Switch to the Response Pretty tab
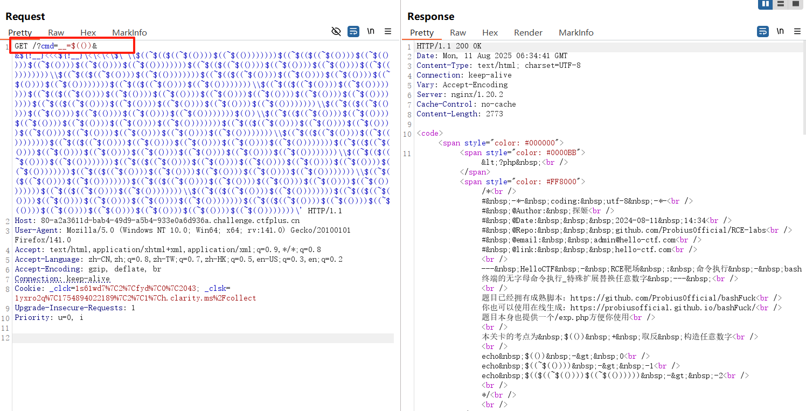 [x=422, y=33]
